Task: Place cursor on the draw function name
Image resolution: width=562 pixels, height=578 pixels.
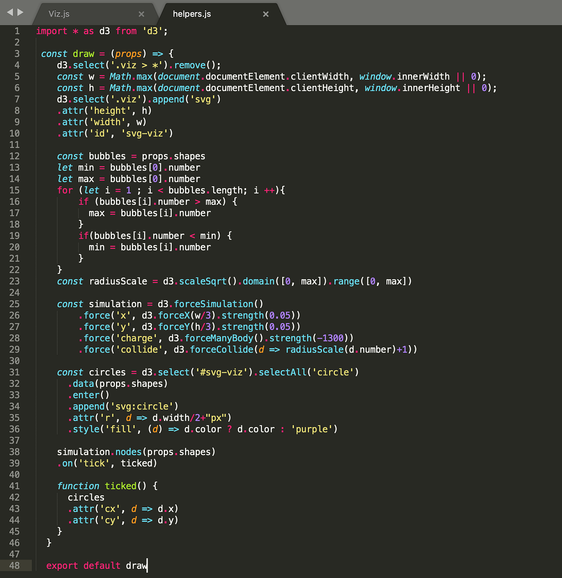Action: coord(83,53)
